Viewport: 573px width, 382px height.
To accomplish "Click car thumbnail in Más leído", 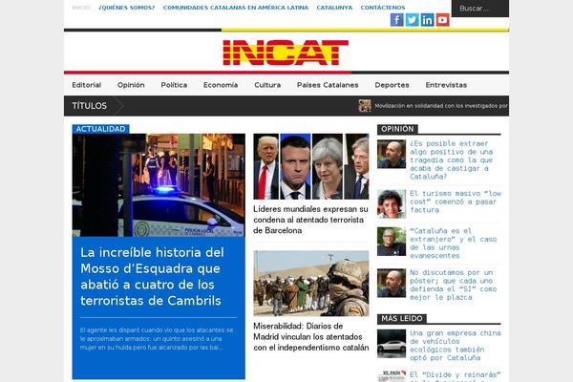I will tap(392, 344).
